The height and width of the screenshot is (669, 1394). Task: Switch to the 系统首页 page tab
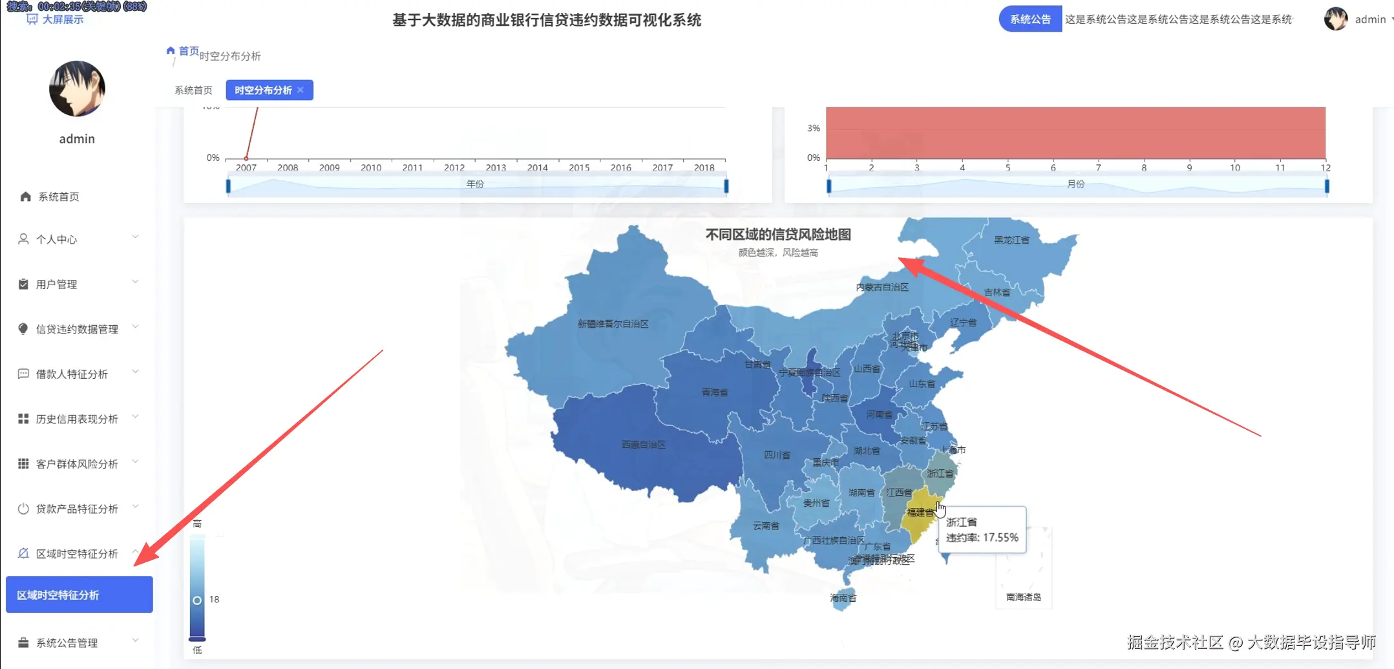pyautogui.click(x=193, y=90)
